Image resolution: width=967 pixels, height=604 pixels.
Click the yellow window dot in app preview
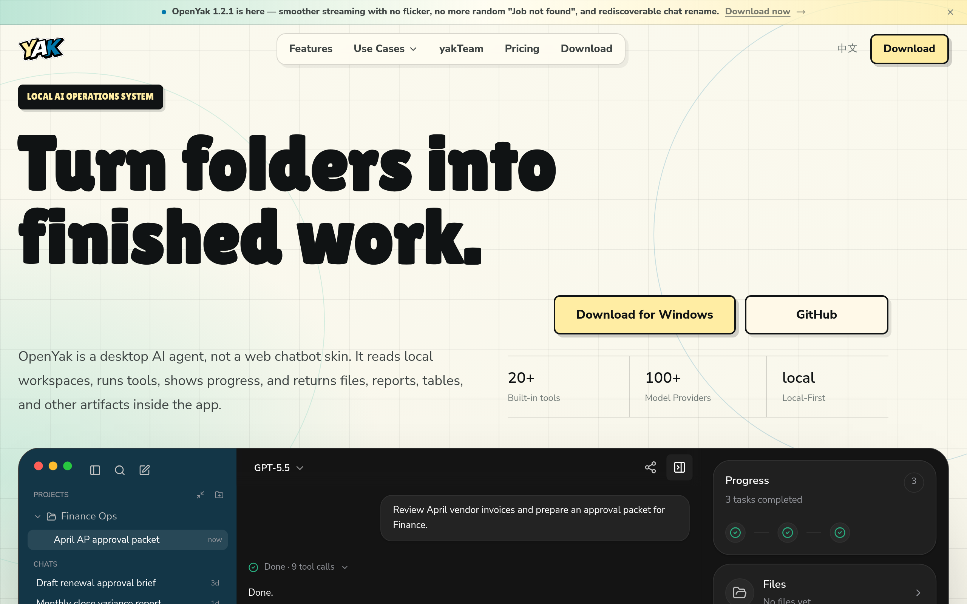53,466
